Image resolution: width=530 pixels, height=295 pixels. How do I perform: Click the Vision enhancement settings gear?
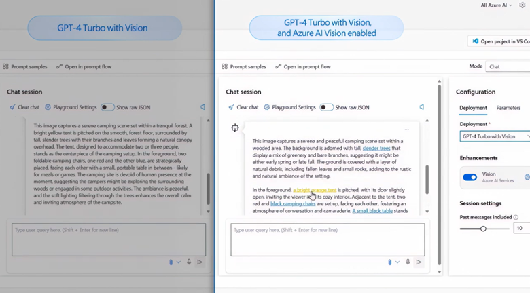(527, 177)
